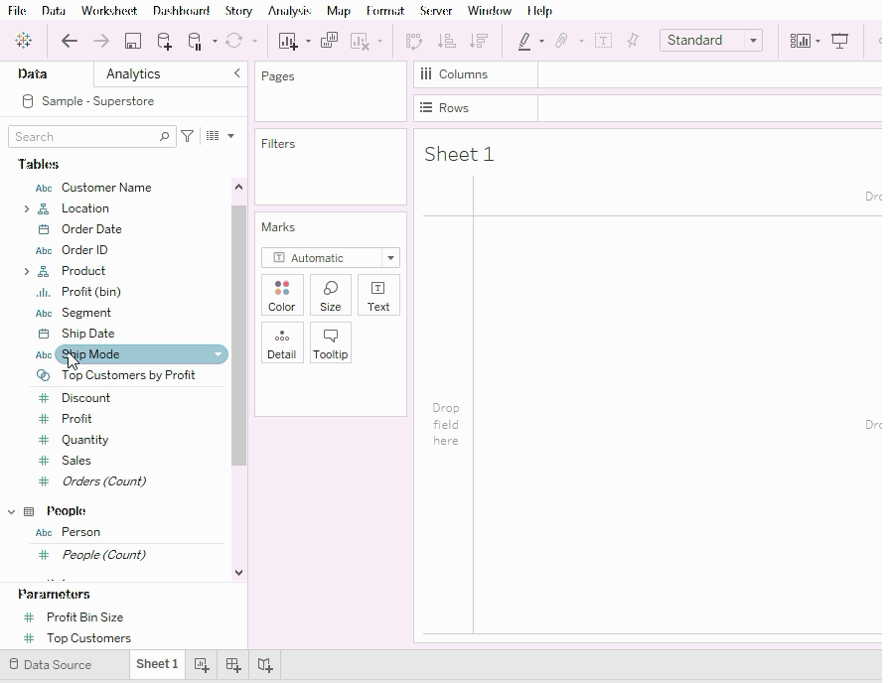
Task: Select the Sales measure
Action: click(x=75, y=461)
